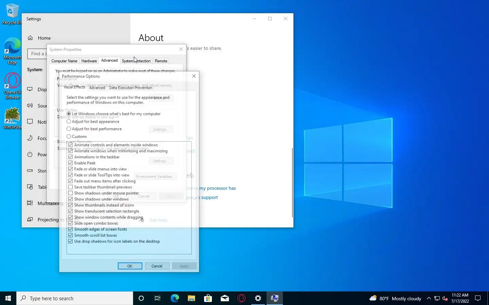The image size is (489, 305).
Task: Open the notification center icon
Action: click(x=478, y=298)
